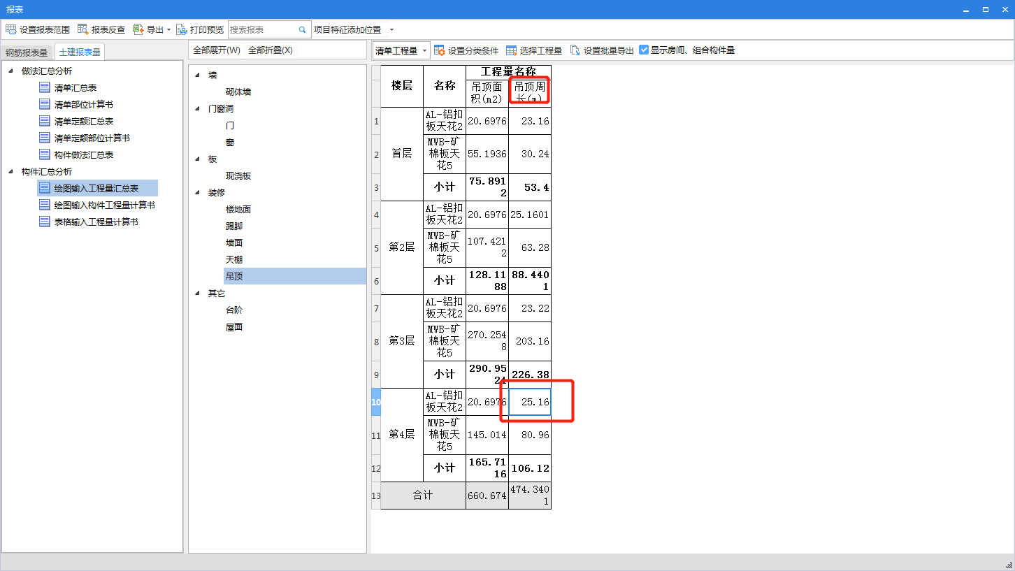Click the 吊顶周长(m) column header
1015x571 pixels.
pos(530,92)
